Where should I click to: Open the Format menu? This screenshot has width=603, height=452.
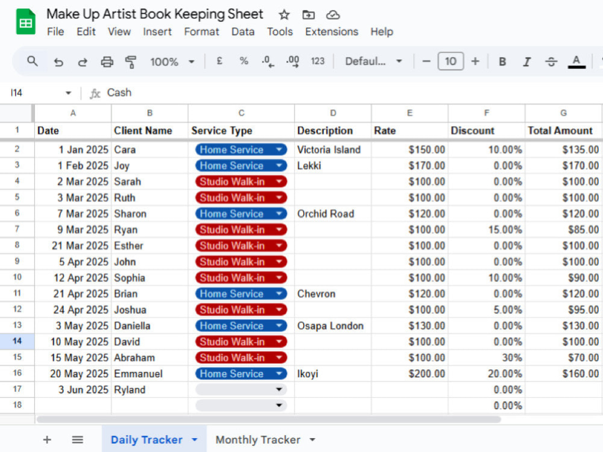[x=201, y=31]
